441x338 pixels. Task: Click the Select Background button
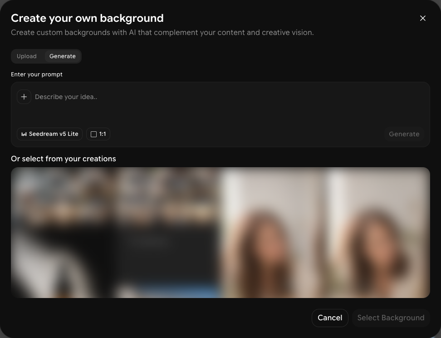coord(391,318)
